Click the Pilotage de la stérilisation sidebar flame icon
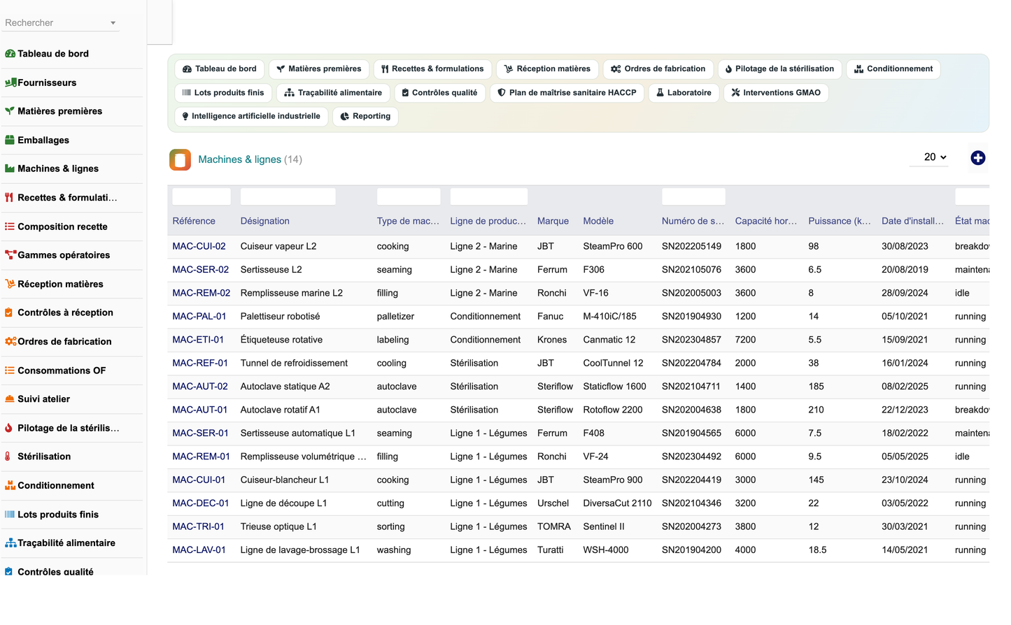 tap(8, 428)
